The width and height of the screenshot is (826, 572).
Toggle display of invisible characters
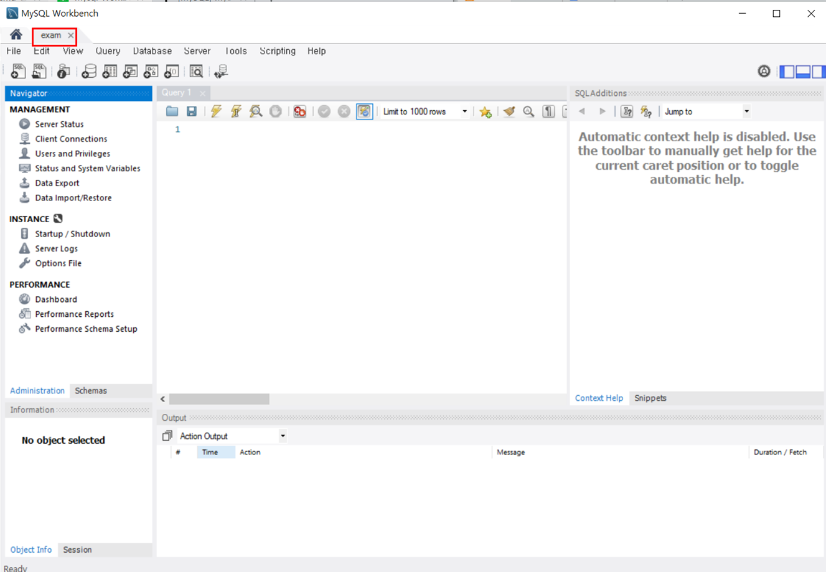[x=548, y=111]
